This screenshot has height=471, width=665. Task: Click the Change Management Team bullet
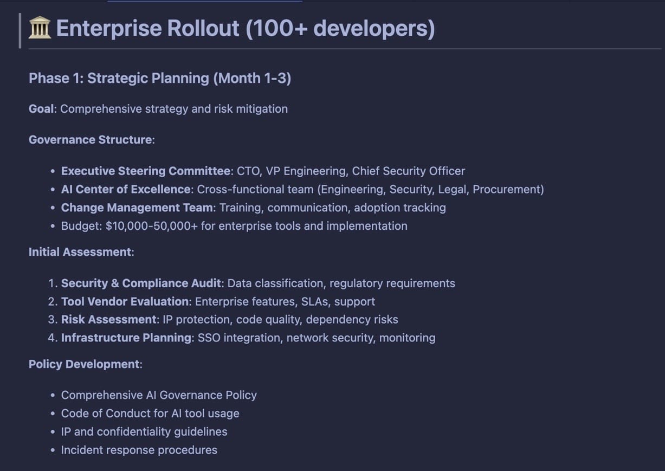click(254, 208)
